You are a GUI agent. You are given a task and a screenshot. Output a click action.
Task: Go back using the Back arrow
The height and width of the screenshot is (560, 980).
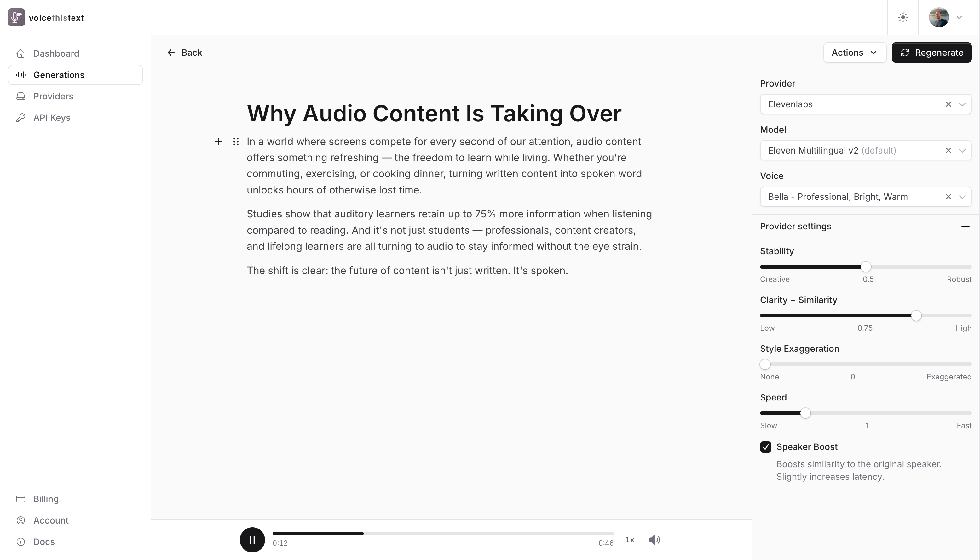[171, 52]
